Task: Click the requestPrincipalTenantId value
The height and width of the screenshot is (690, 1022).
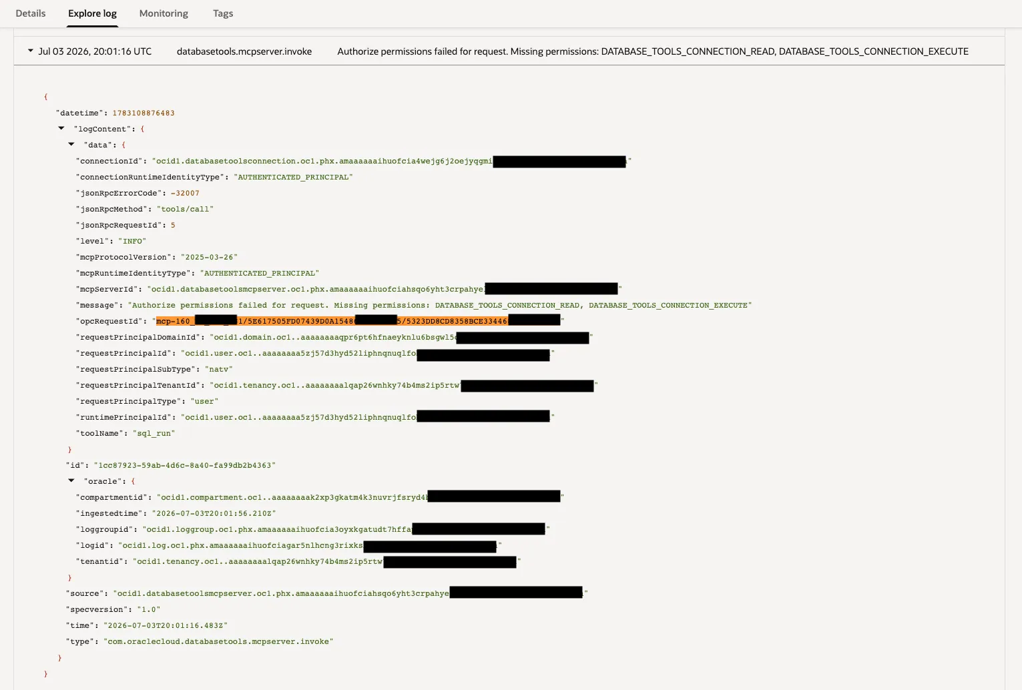Action: tap(404, 385)
